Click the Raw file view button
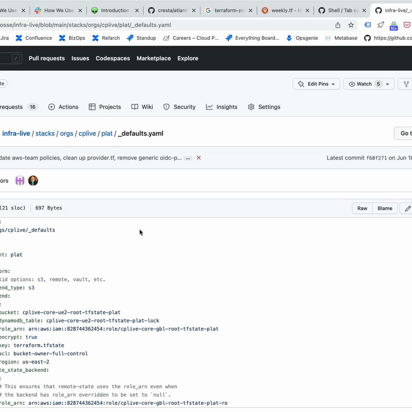Screen dimensions: 412x412 pyautogui.click(x=362, y=208)
